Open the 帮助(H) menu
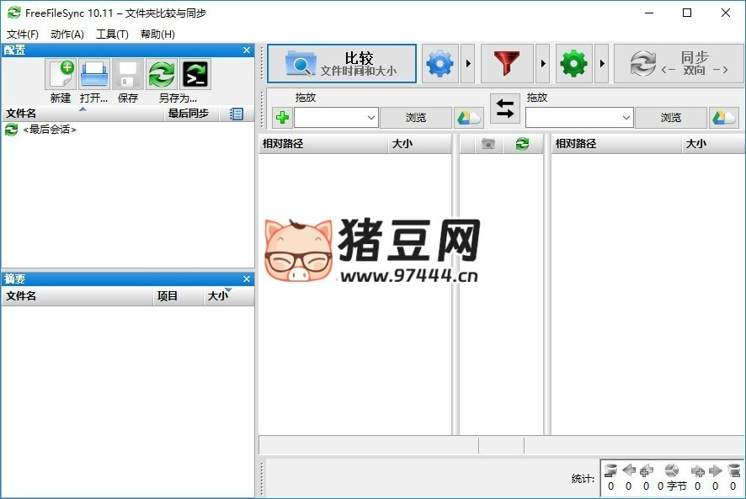This screenshot has width=746, height=499. tap(157, 35)
